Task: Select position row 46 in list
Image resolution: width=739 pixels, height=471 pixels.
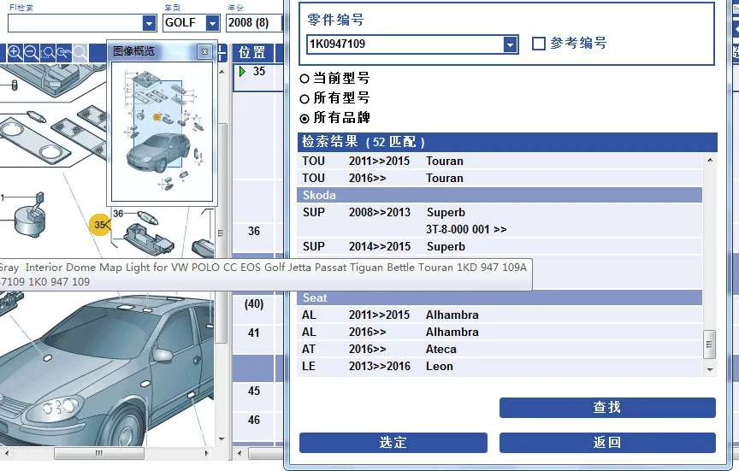Action: 253,420
